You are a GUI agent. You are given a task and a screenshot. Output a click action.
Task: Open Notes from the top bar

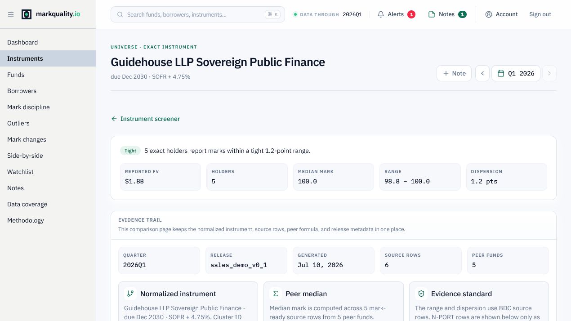pyautogui.click(x=447, y=14)
